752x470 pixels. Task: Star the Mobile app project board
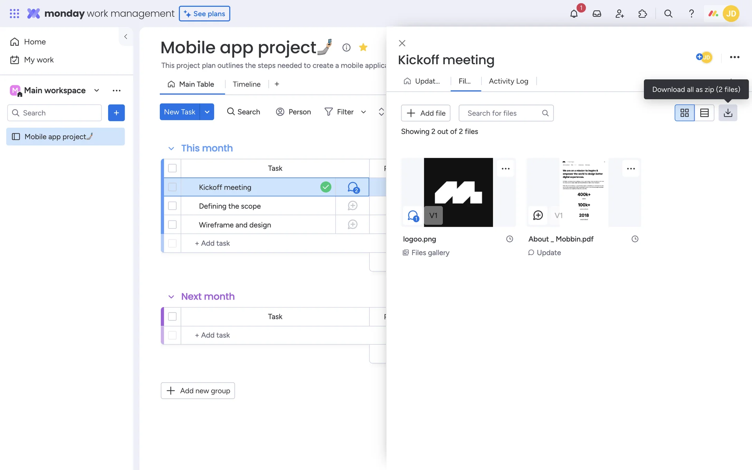coord(363,47)
